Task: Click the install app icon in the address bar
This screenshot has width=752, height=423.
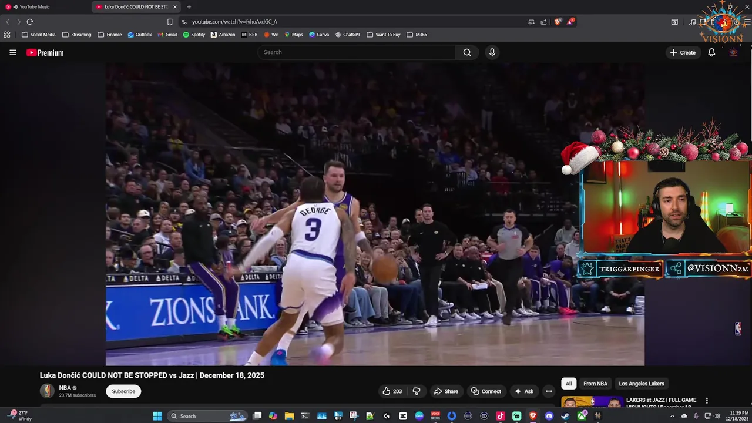Action: (x=531, y=22)
